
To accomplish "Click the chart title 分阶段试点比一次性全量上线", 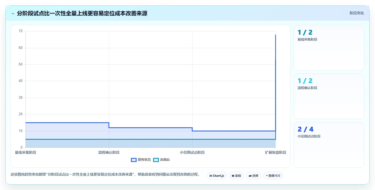I will coord(82,14).
